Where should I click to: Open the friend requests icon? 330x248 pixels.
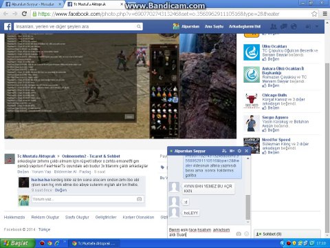pos(274,27)
